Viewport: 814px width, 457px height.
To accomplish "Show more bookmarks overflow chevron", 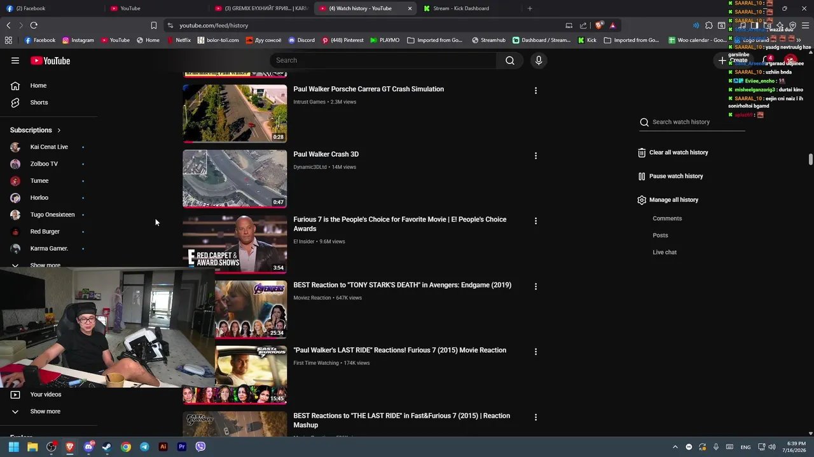I will [799, 40].
